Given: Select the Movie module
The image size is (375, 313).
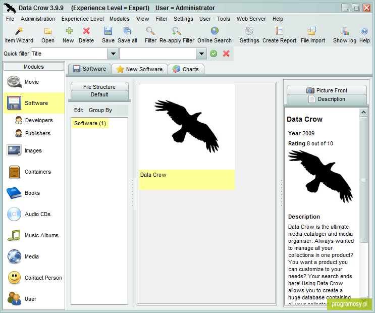Looking at the screenshot, I should pos(34,82).
